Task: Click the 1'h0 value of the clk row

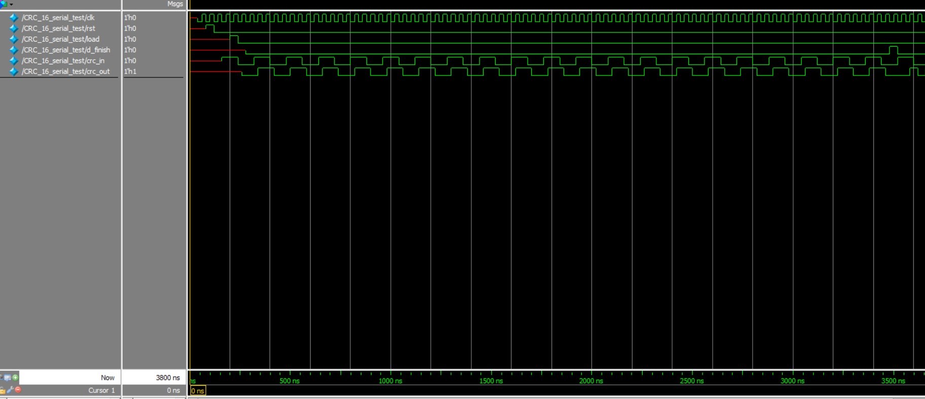Action: pyautogui.click(x=130, y=18)
